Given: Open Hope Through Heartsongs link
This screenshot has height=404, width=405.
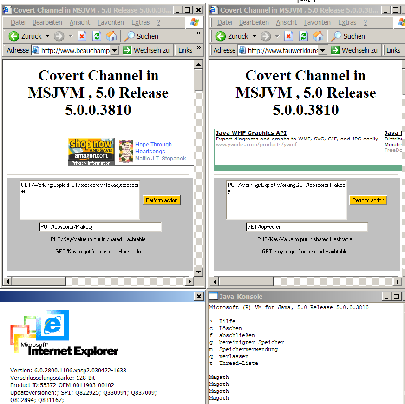Looking at the screenshot, I should pos(153,148).
